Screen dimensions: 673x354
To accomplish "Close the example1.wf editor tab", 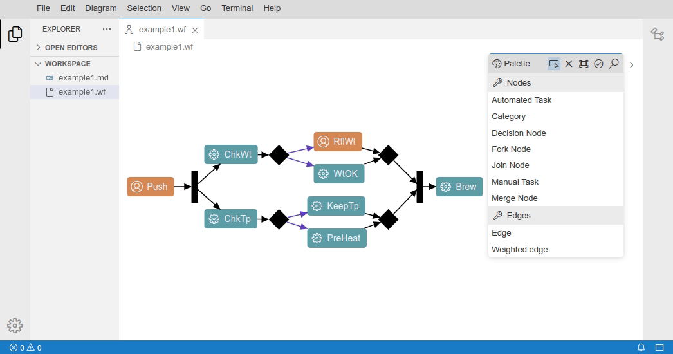I will [195, 30].
